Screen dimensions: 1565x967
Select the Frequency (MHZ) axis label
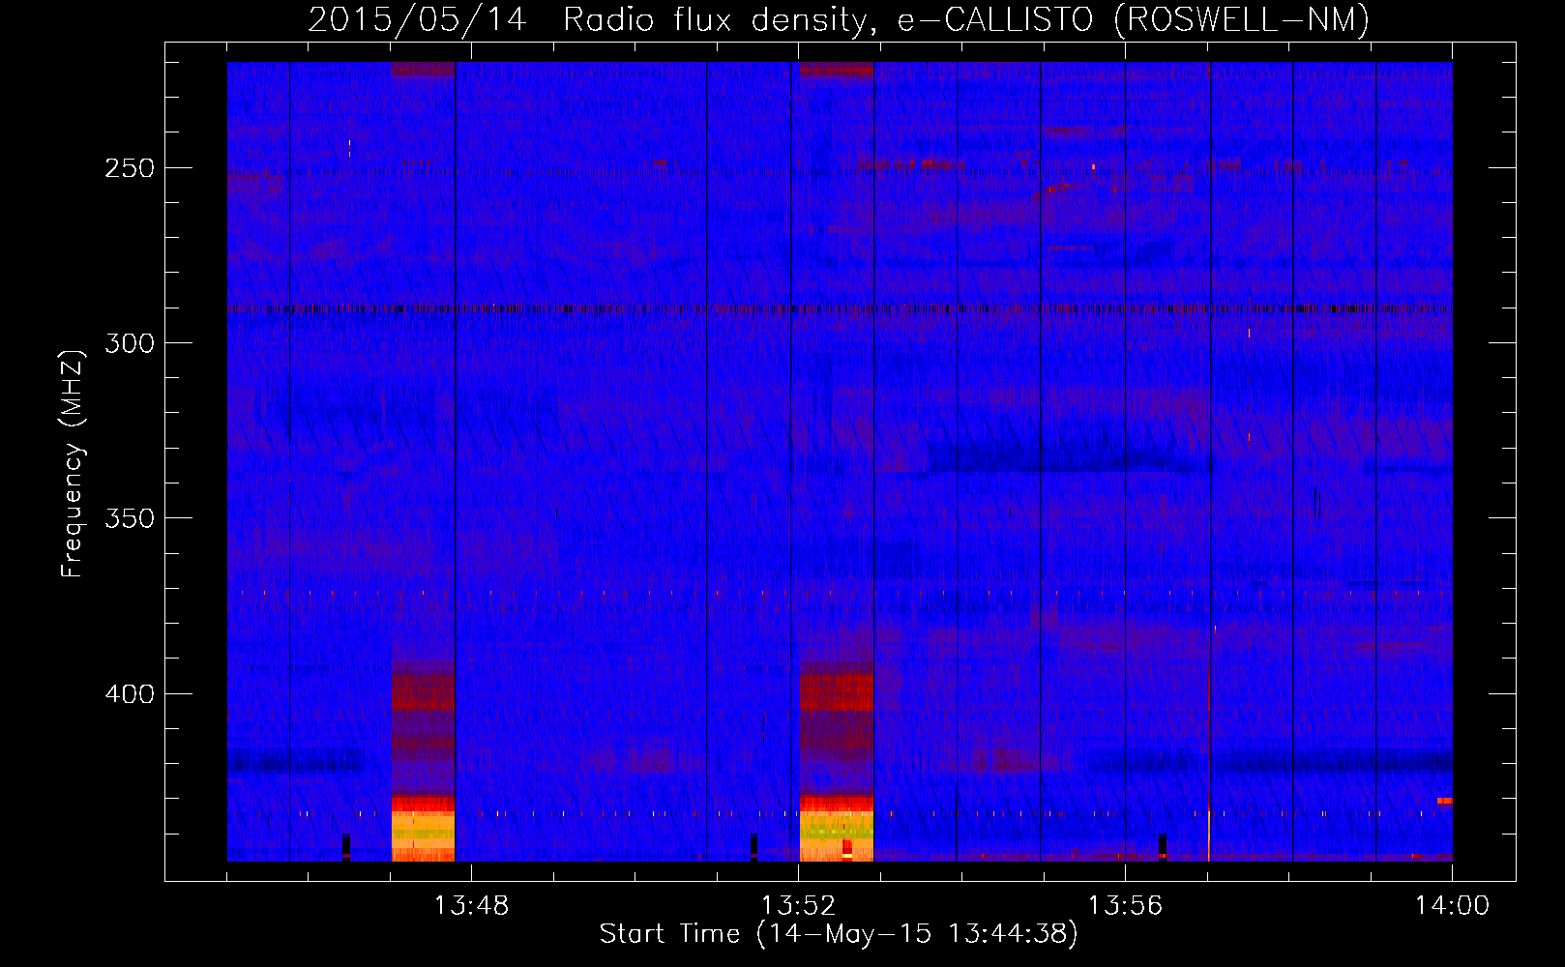73,463
